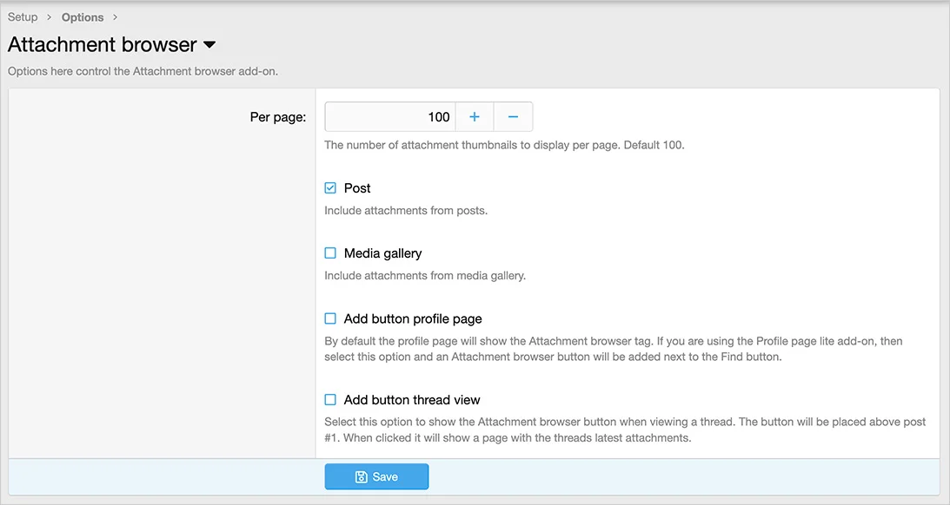Click the Attachment browser heading text

(x=102, y=45)
